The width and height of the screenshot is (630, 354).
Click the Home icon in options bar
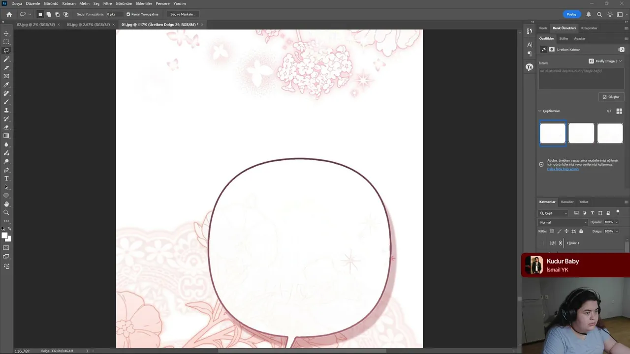pos(9,14)
